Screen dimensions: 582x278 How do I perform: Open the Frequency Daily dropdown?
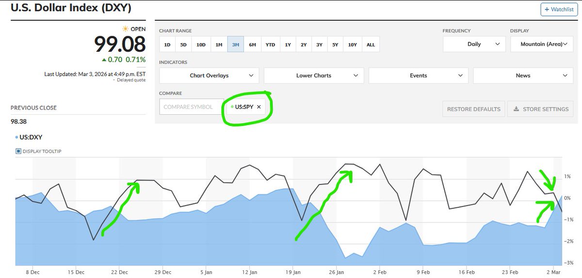click(474, 44)
